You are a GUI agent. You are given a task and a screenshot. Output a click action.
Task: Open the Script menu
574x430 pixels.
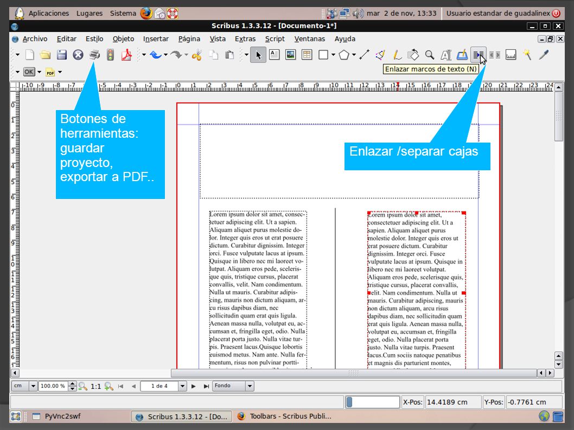[x=275, y=39]
